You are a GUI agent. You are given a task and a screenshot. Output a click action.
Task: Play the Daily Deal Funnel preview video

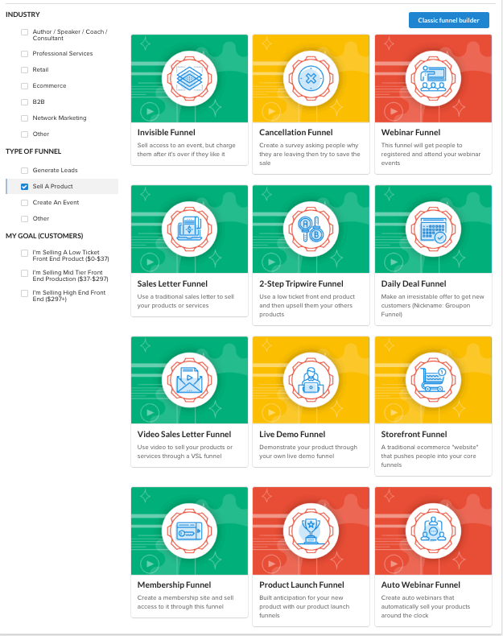(x=394, y=262)
